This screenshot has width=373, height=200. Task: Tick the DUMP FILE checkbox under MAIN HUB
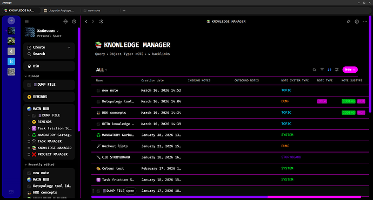coord(34,115)
